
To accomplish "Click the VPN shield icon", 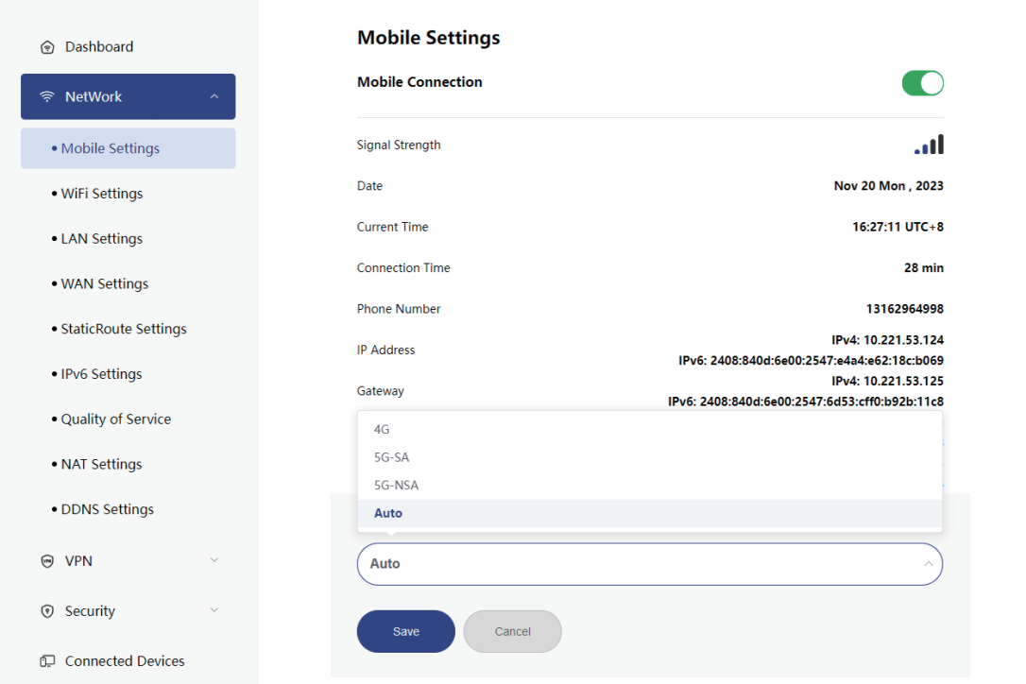I will tap(47, 561).
